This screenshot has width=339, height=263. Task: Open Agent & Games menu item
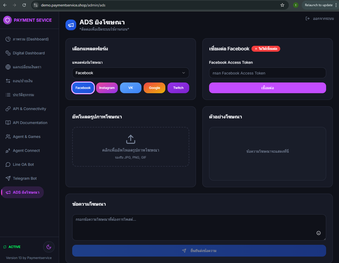27,137
